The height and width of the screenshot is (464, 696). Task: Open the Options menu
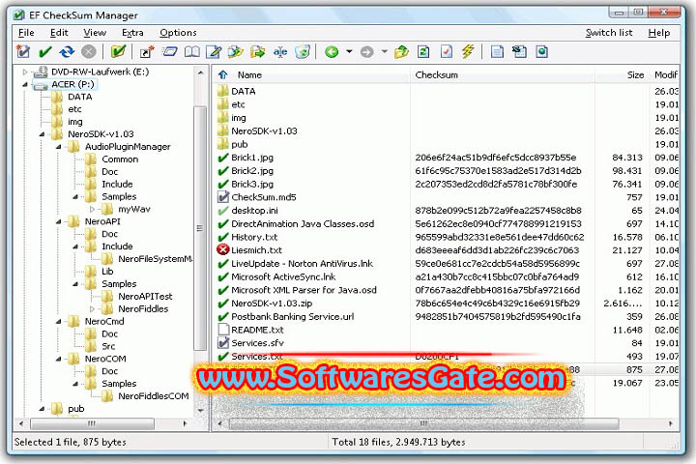178,33
